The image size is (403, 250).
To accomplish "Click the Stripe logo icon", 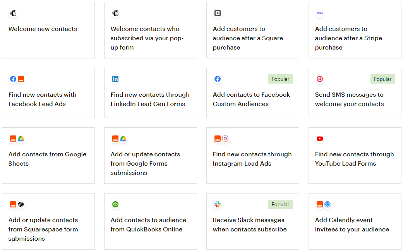I will pos(320,13).
